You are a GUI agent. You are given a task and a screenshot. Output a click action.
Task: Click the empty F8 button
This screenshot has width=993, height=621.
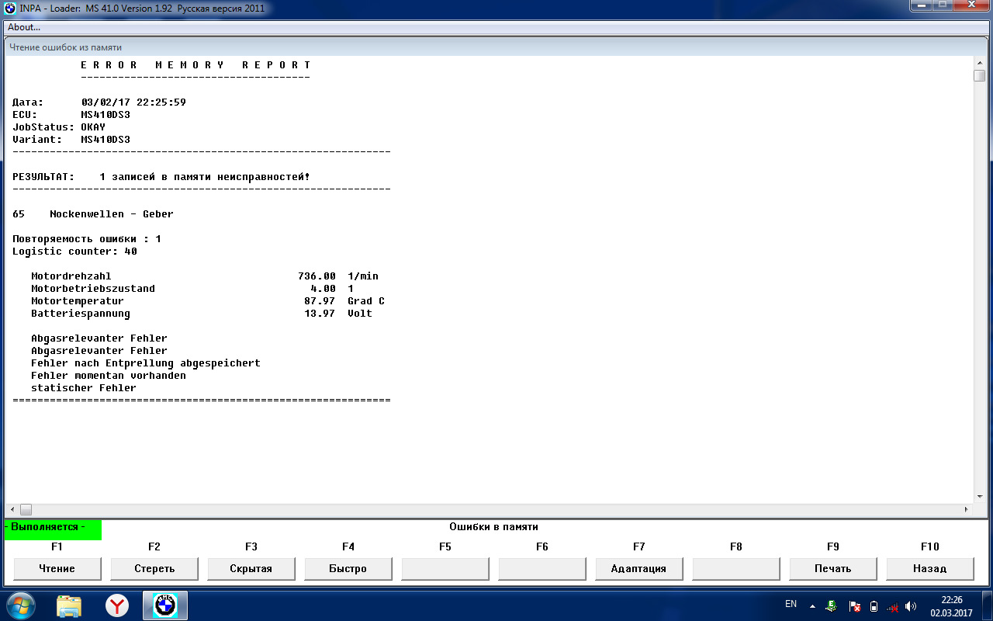[x=736, y=568]
